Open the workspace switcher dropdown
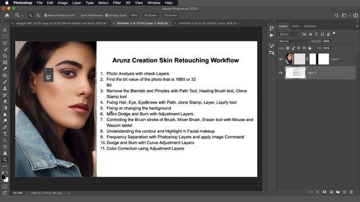Image resolution: width=360 pixels, height=202 pixels. click(x=345, y=15)
